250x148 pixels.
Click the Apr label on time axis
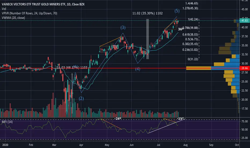(x=81, y=145)
